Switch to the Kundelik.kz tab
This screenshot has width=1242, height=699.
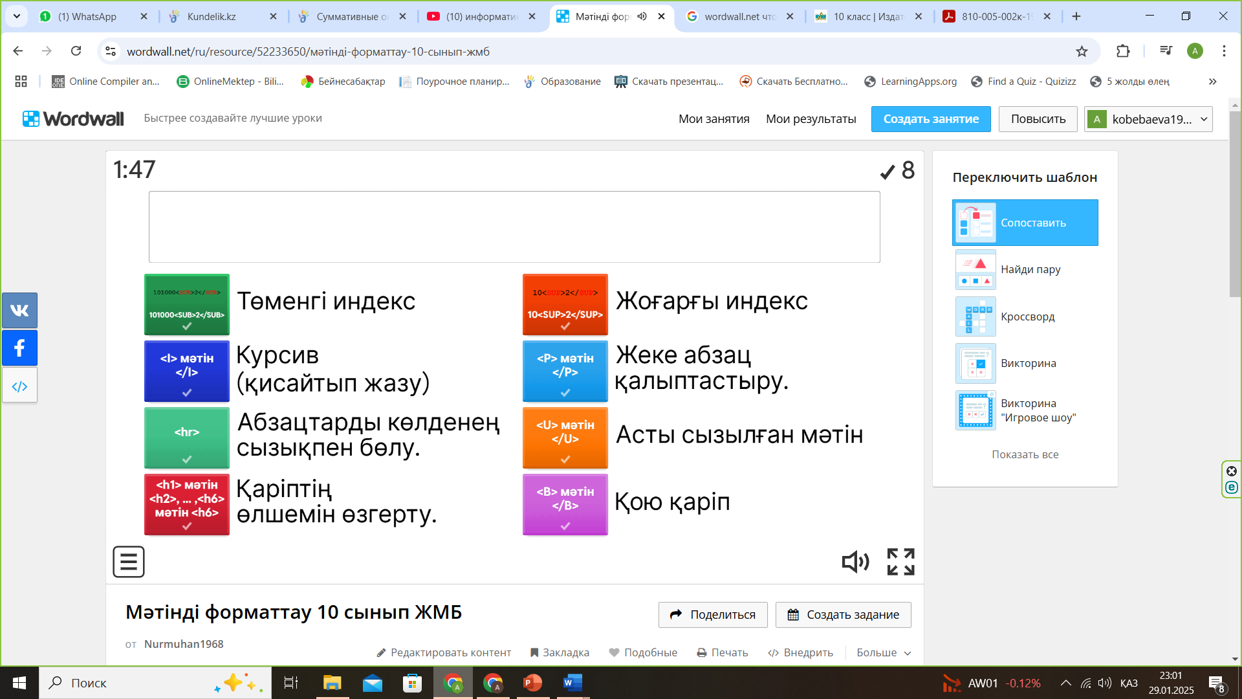coord(212,16)
